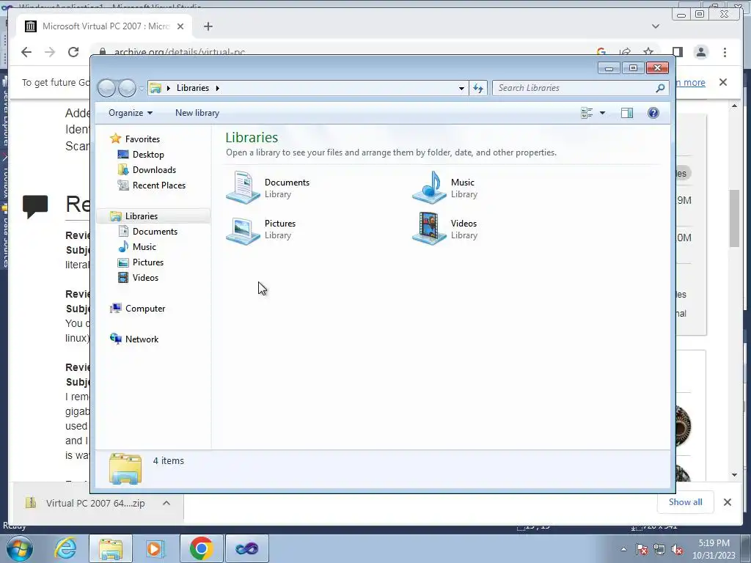Image resolution: width=751 pixels, height=563 pixels.
Task: Select Computer in navigation pane
Action: click(145, 309)
